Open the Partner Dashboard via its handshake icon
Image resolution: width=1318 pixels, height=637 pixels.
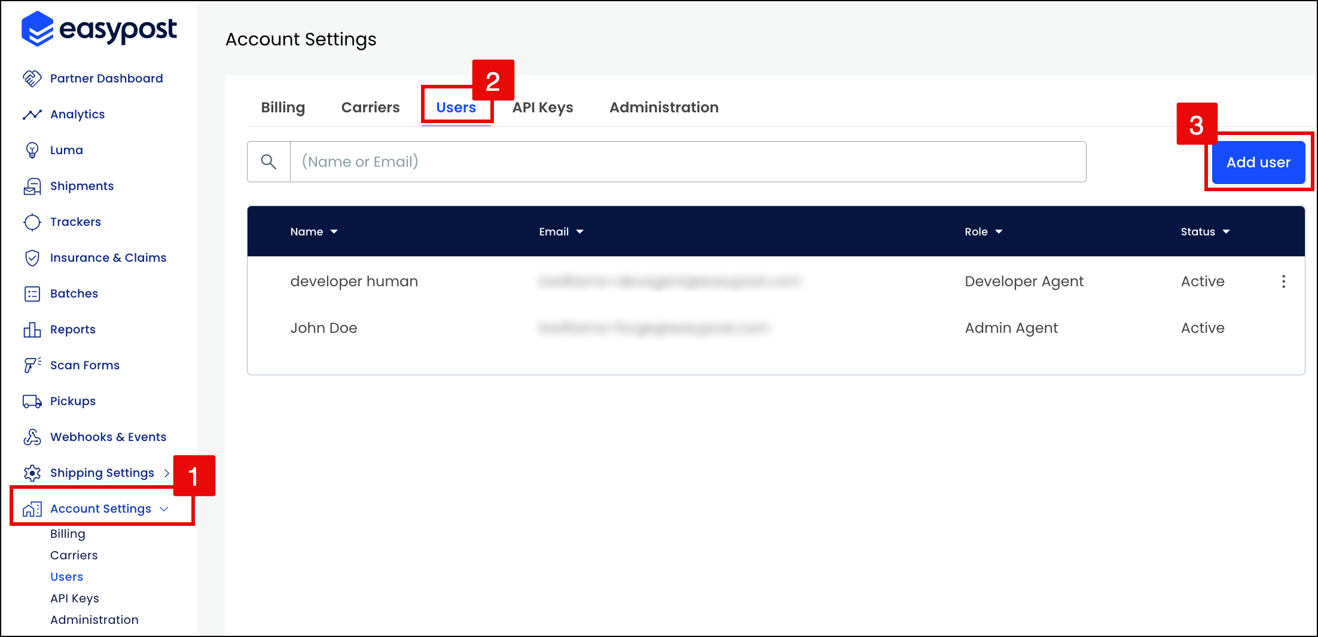[32, 78]
